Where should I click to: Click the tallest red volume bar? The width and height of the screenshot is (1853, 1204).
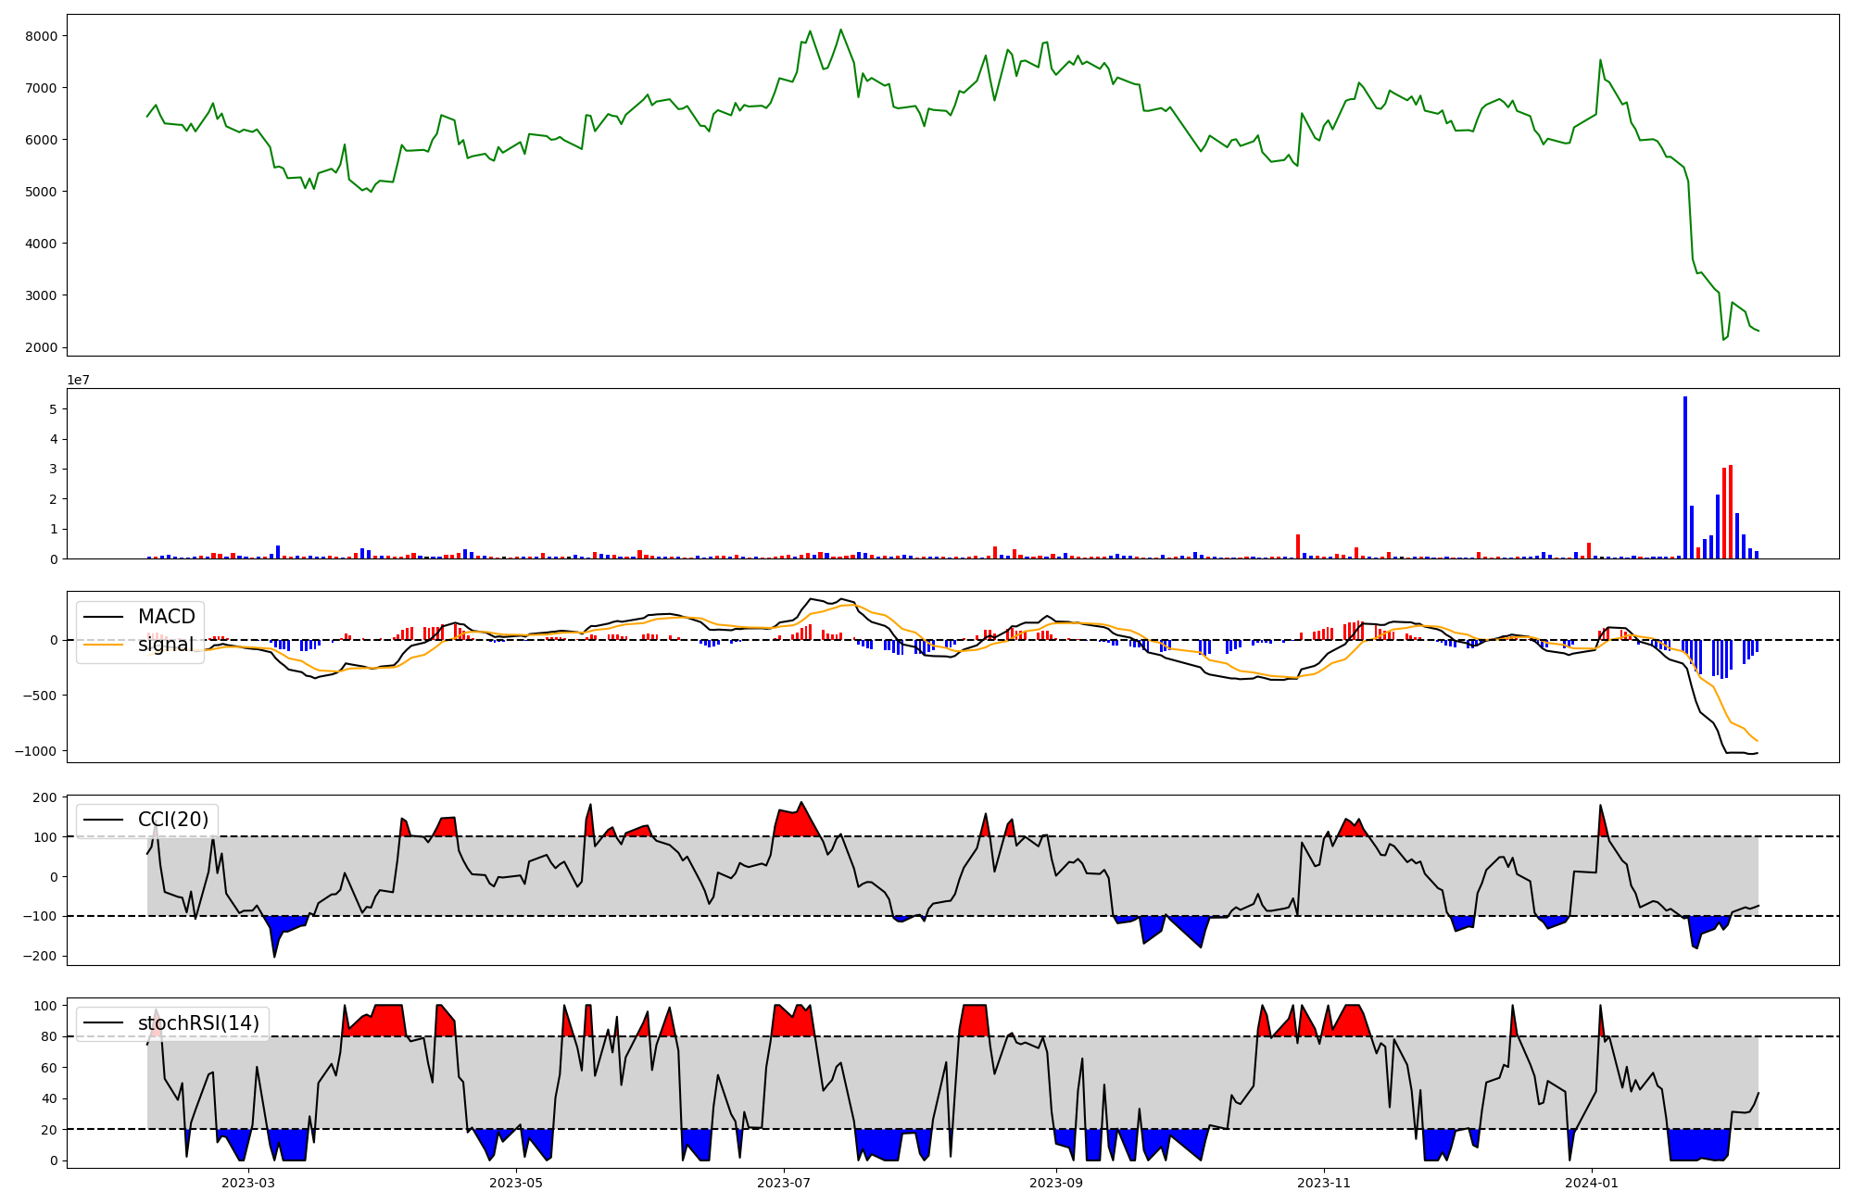1731,512
